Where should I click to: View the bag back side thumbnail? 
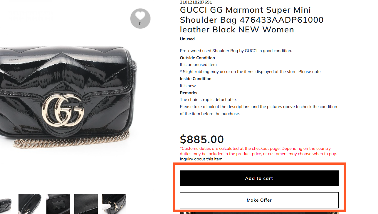(x=86, y=204)
